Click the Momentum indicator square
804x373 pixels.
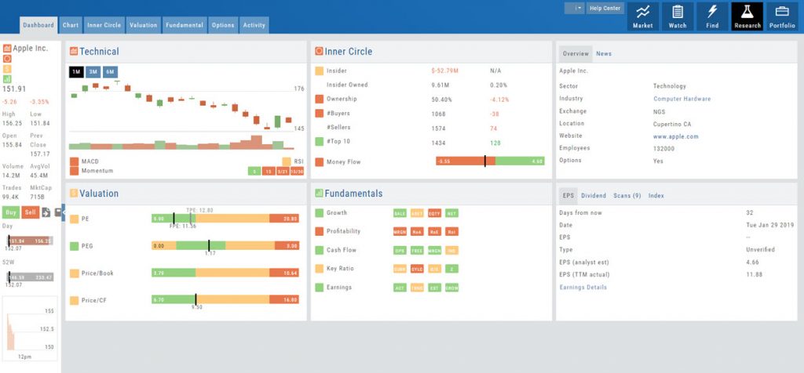click(x=74, y=171)
